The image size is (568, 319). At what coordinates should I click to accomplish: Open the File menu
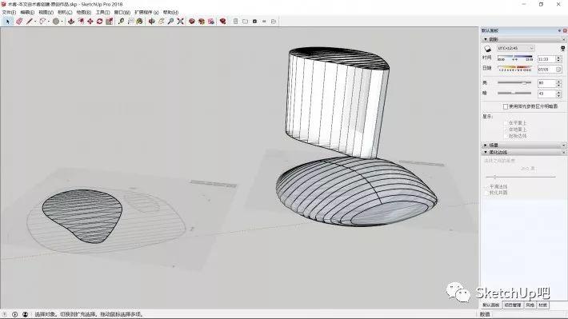[x=9, y=12]
